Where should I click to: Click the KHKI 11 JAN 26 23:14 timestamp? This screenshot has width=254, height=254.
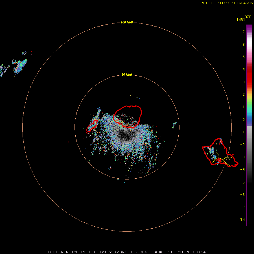[x=180, y=252]
